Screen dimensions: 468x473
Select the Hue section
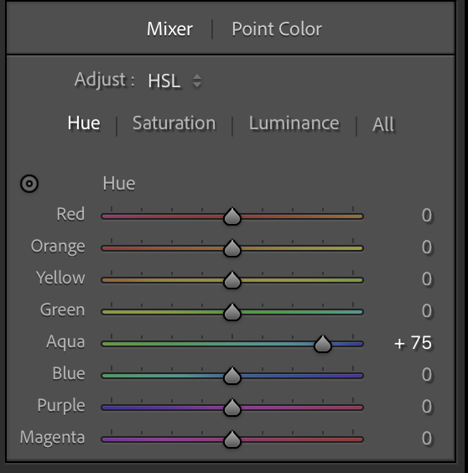[x=84, y=123]
